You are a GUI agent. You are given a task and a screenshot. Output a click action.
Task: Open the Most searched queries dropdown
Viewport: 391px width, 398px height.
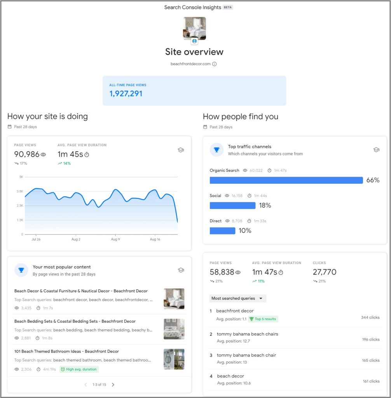click(237, 298)
